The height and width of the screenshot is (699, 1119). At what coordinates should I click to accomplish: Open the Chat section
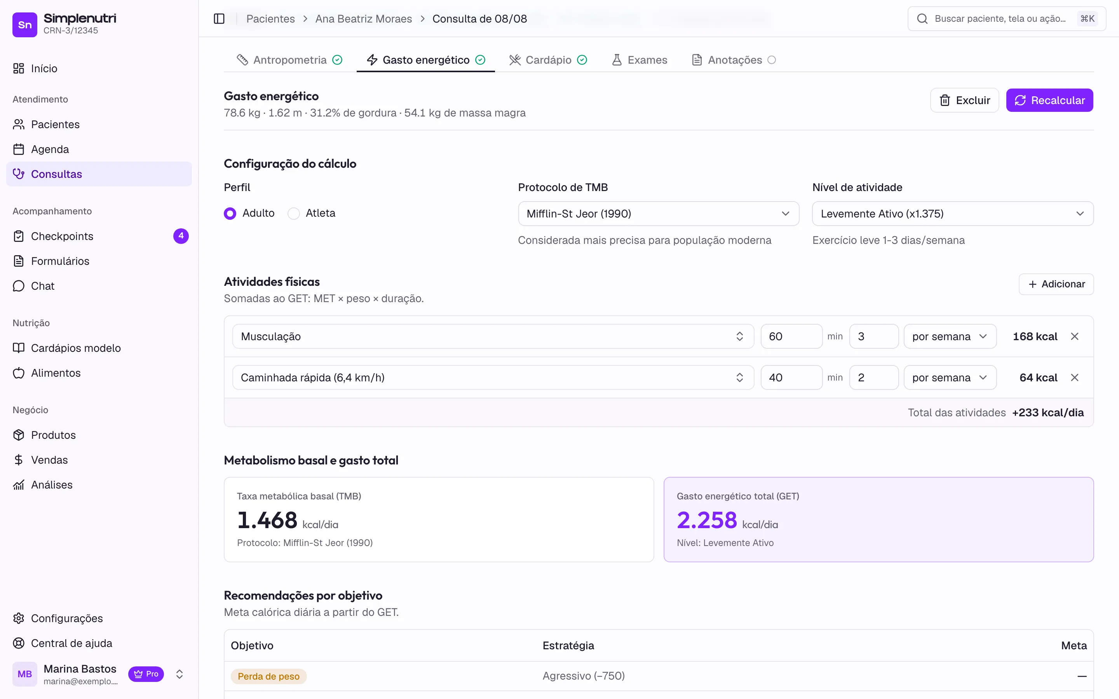point(99,286)
